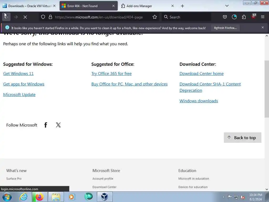Open Get apps for Windows link

coord(24,84)
